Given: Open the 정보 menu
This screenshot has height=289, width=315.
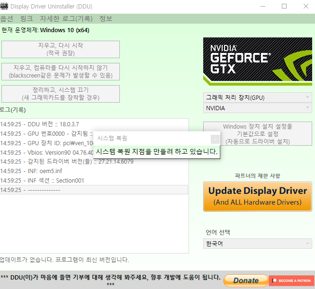Looking at the screenshot, I should pyautogui.click(x=106, y=18).
